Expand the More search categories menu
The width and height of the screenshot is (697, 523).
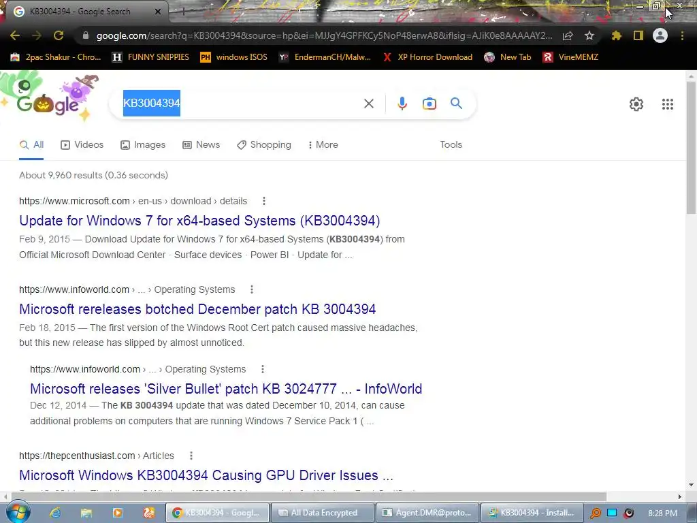323,144
